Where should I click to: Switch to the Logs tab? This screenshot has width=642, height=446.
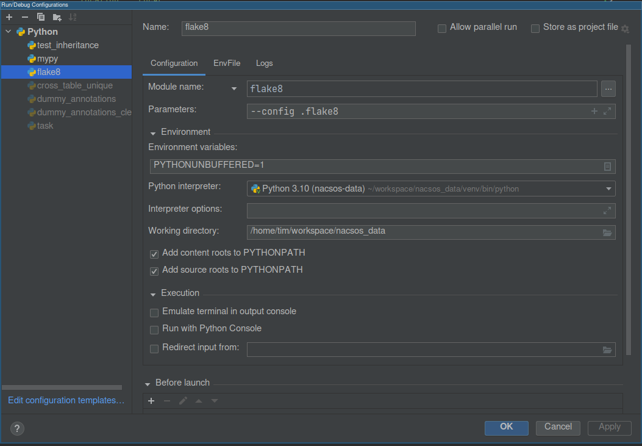point(265,63)
